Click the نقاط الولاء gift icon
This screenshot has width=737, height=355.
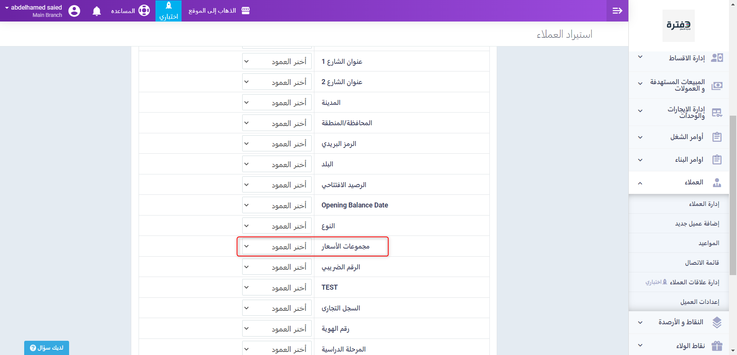click(x=717, y=346)
